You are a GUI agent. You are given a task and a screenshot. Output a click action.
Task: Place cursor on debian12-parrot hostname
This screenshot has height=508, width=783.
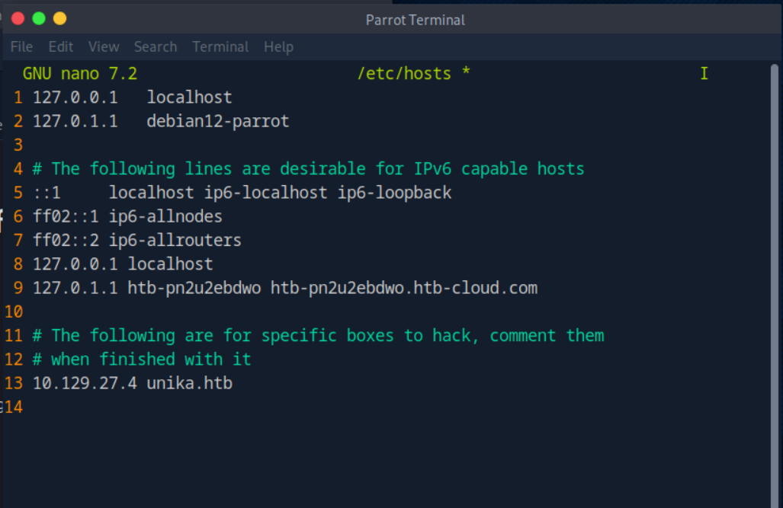218,121
